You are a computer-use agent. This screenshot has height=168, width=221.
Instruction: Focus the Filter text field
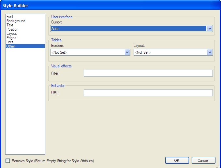tap(148, 73)
